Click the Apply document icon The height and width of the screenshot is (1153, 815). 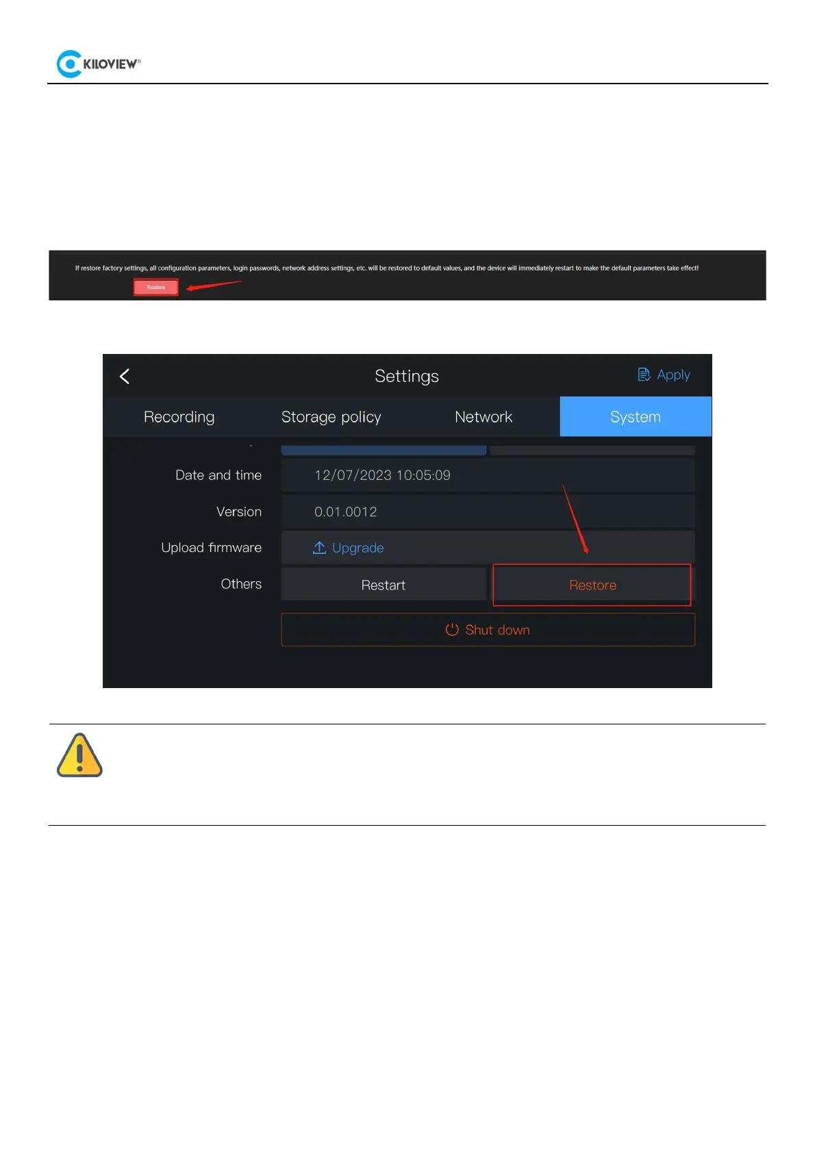(x=644, y=375)
